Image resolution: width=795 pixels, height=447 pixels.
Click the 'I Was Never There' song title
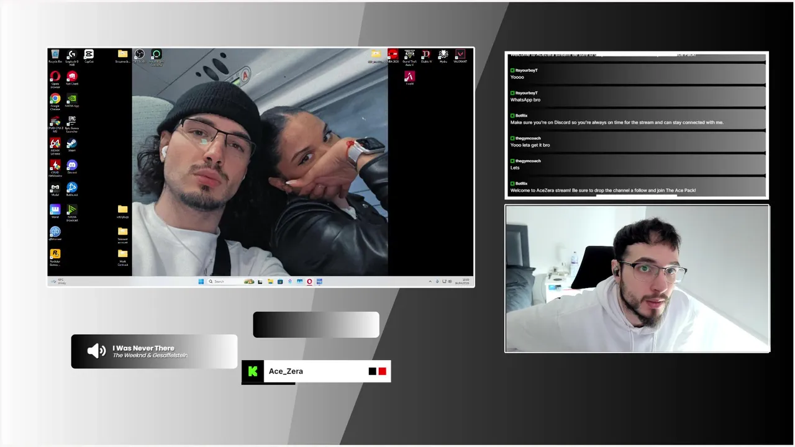(x=143, y=348)
